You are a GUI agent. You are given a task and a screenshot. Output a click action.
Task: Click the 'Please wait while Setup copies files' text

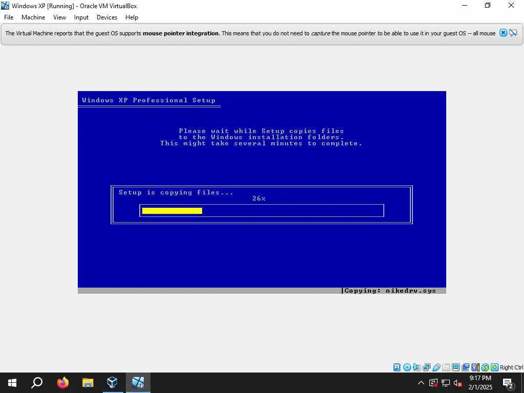coord(261,131)
